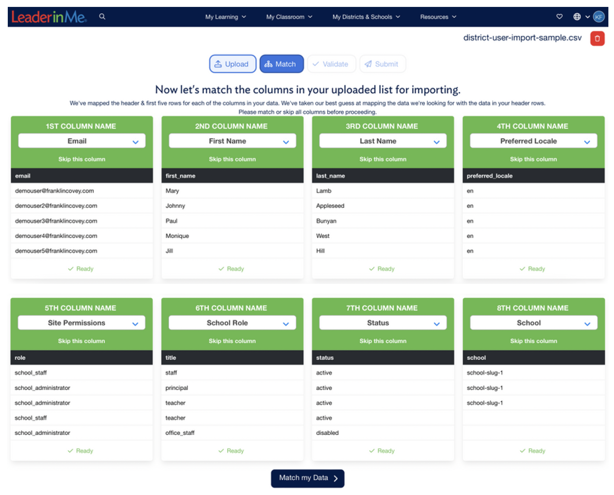Open the Preferred Locale mapping dropdown
The image size is (614, 495).
533,141
